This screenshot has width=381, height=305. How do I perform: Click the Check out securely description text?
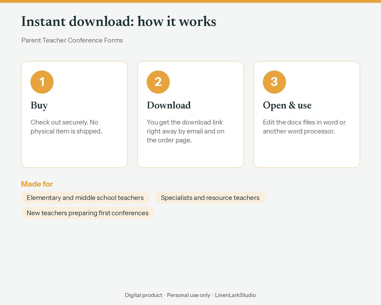(x=66, y=127)
